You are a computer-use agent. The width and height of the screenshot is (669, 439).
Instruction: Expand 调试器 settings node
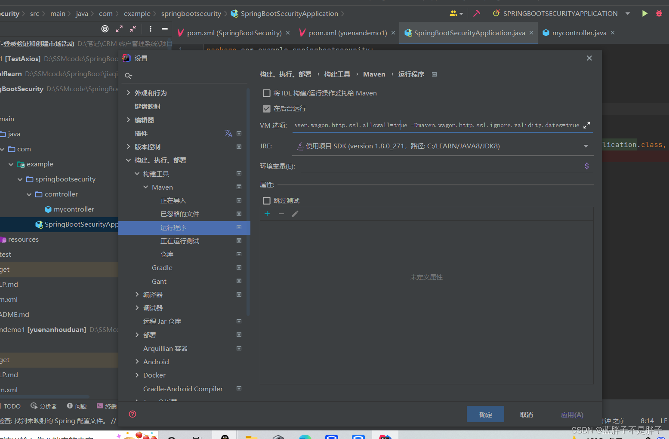tap(137, 308)
